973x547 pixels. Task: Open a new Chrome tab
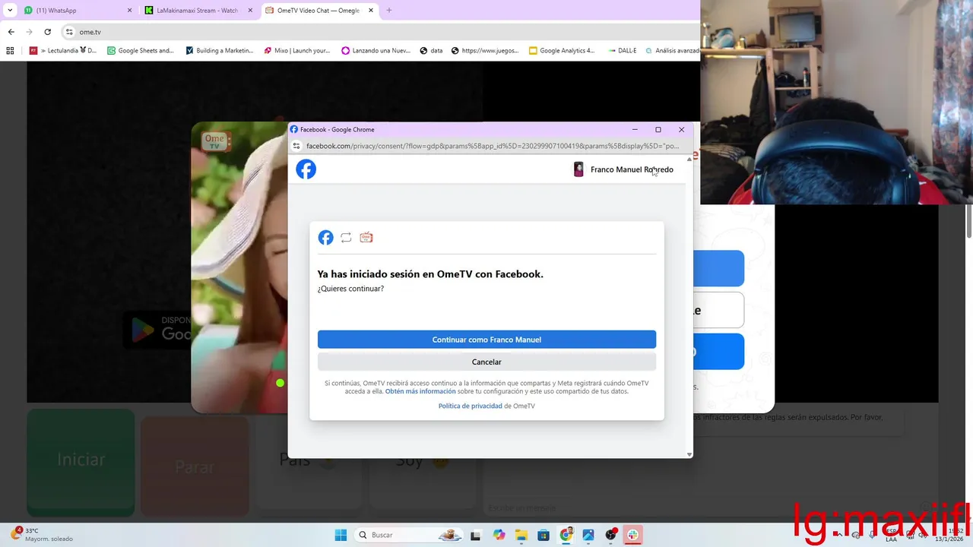[389, 11]
